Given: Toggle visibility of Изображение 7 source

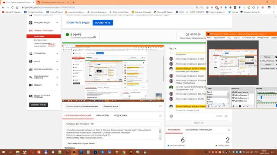Looking at the screenshot, I should coord(233,95).
